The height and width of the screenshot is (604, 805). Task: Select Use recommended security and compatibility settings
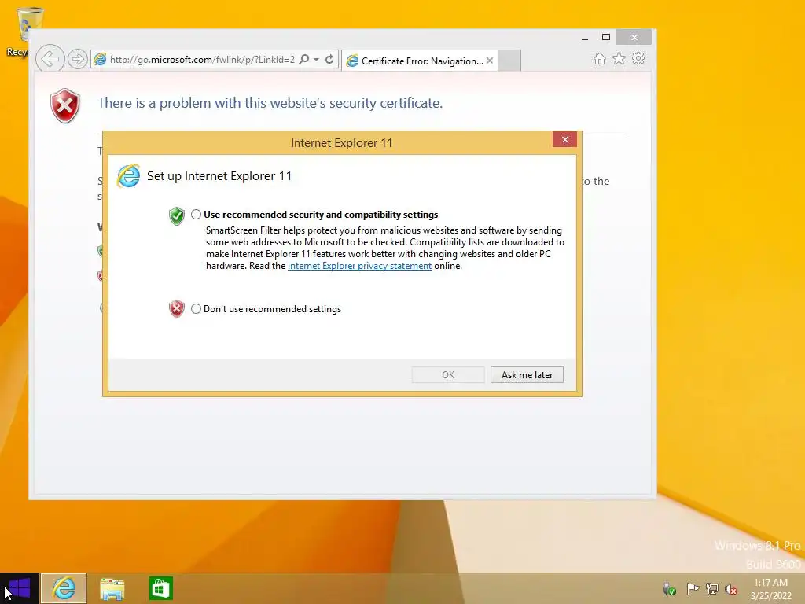click(196, 214)
